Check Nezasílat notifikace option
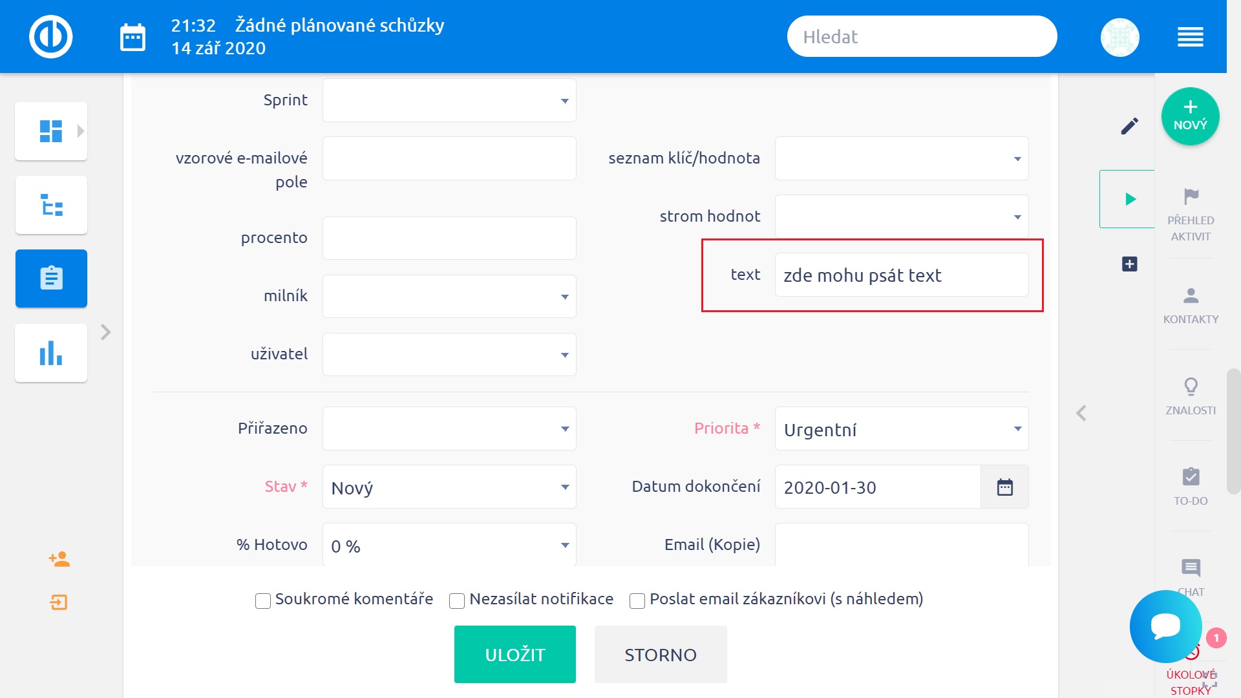Viewport: 1241px width, 698px height. (457, 601)
